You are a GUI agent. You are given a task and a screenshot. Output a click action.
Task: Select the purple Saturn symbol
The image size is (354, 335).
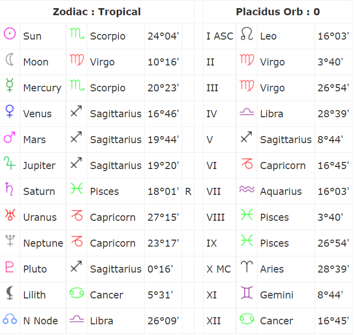pyautogui.click(x=9, y=189)
